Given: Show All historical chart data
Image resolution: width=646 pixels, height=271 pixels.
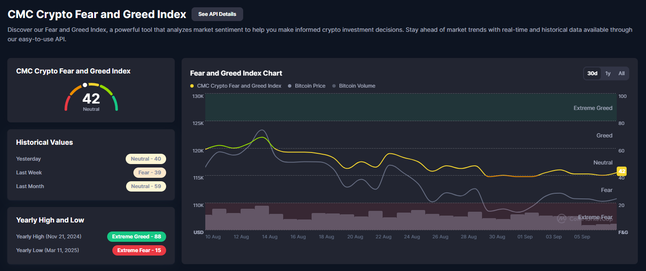Looking at the screenshot, I should coord(621,73).
